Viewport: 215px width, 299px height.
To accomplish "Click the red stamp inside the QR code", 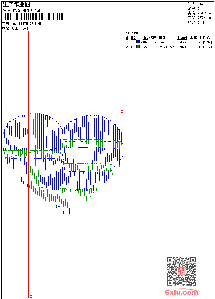I will [x=181, y=271].
